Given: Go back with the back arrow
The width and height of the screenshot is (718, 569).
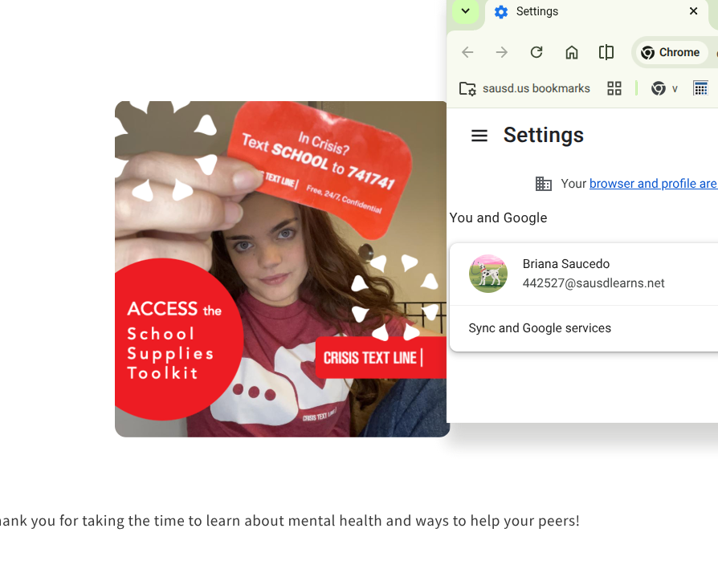Looking at the screenshot, I should 467,52.
